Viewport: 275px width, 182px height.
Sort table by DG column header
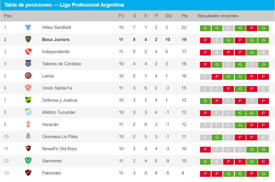coord(168,16)
